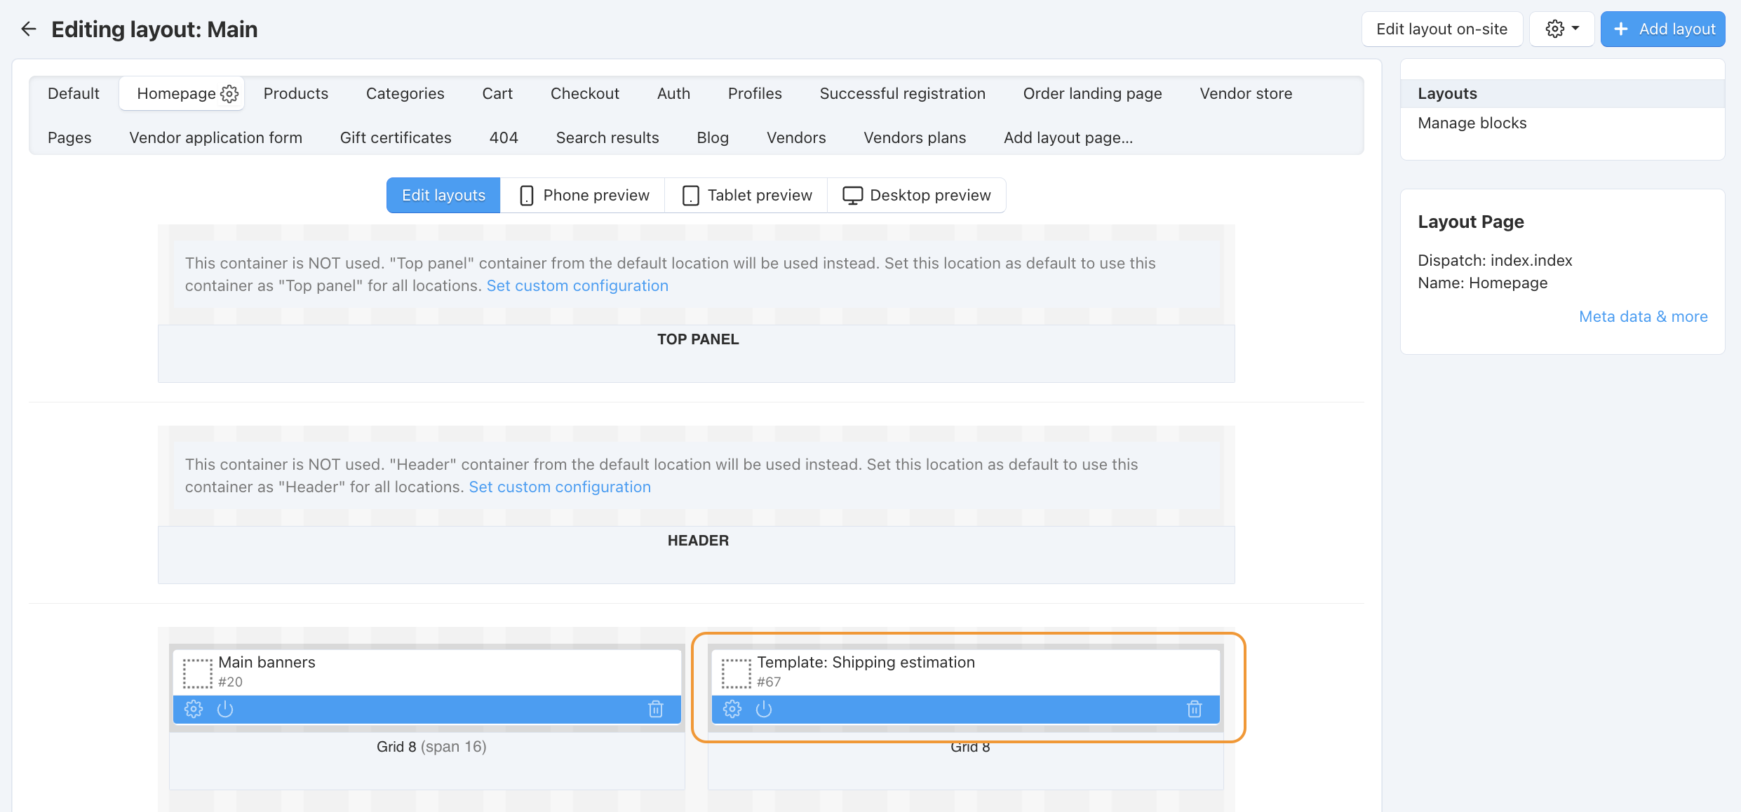Open the Search results tab
Image resolution: width=1741 pixels, height=812 pixels.
tap(607, 138)
